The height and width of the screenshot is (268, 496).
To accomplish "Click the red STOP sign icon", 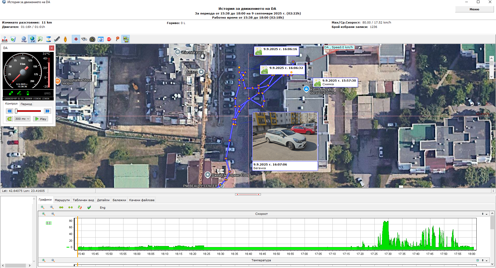I will (109, 39).
